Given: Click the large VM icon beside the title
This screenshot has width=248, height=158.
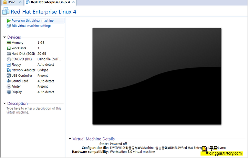Looking at the screenshot, I should 6,11.
